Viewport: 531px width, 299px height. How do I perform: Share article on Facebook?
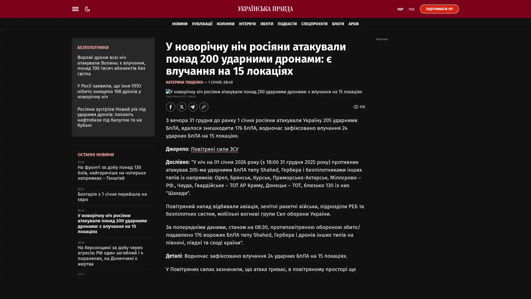[170, 107]
